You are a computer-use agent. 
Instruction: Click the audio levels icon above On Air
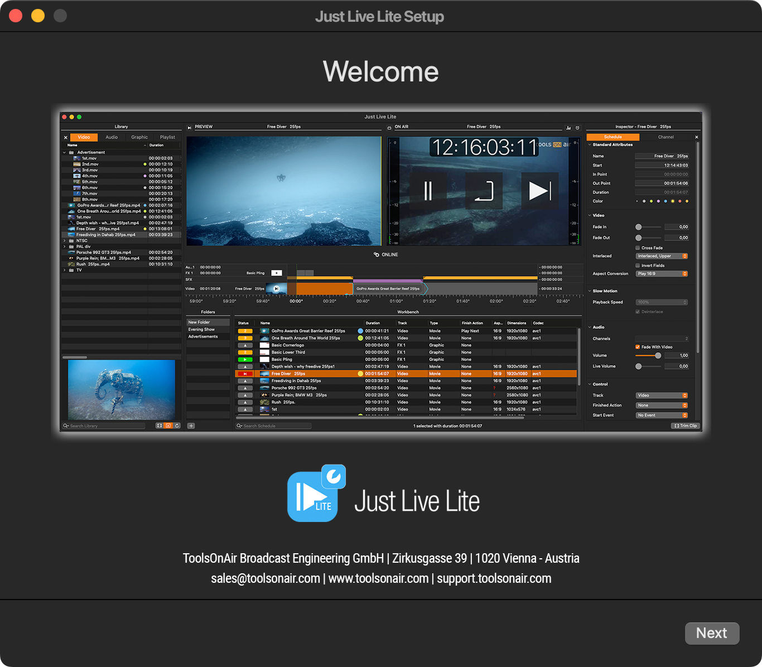click(568, 128)
